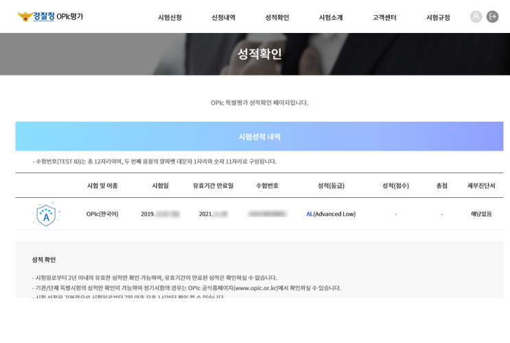Click the 해당없음 cell
The width and height of the screenshot is (510, 343).
tap(481, 214)
